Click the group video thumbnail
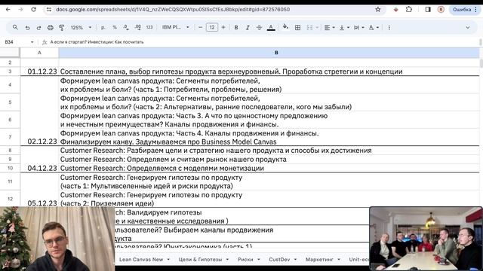 pyautogui.click(x=426, y=239)
